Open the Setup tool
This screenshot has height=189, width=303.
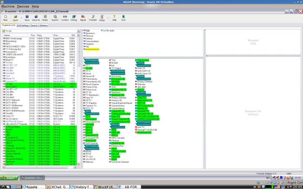coord(102,18)
